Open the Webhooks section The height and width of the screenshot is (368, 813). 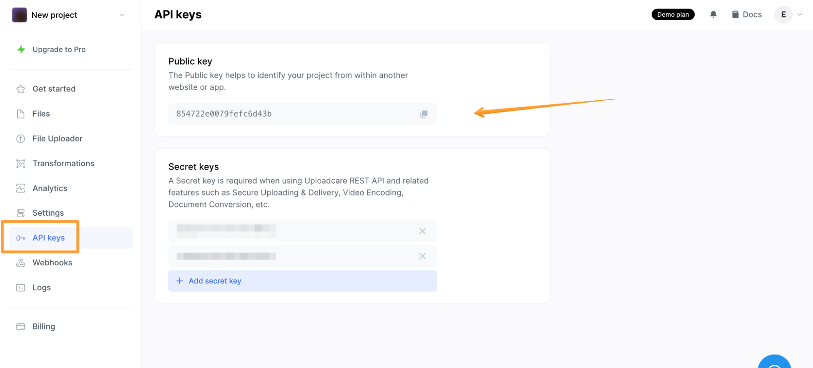52,262
